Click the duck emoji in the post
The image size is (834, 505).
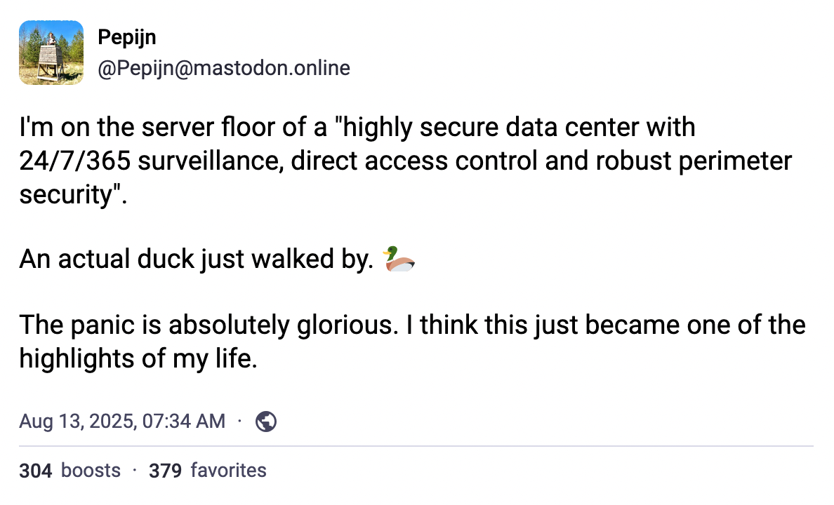point(399,260)
